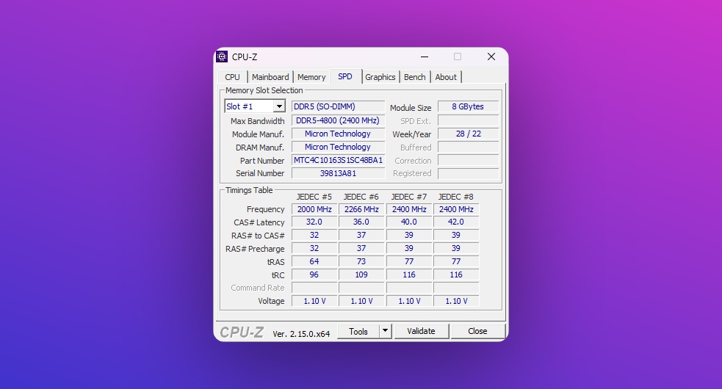Click the JEDEC #5 column header
This screenshot has height=389, width=722.
[x=314, y=197]
